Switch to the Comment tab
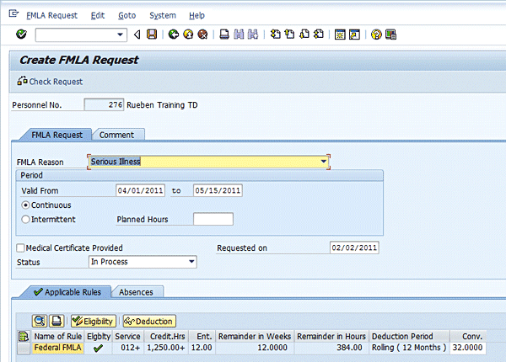506x362 pixels. tap(116, 135)
